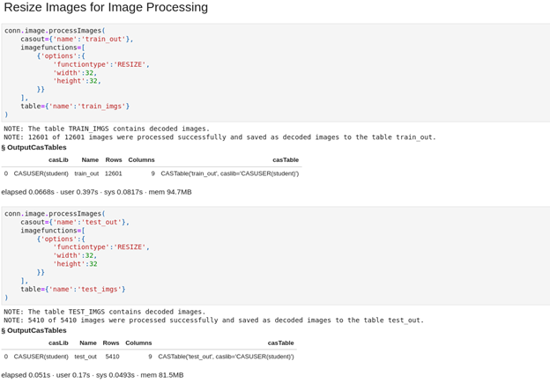Screen dimensions: 550x383
Task: Click 'test_imgs' table name in second cell
Action: [x=100, y=290]
